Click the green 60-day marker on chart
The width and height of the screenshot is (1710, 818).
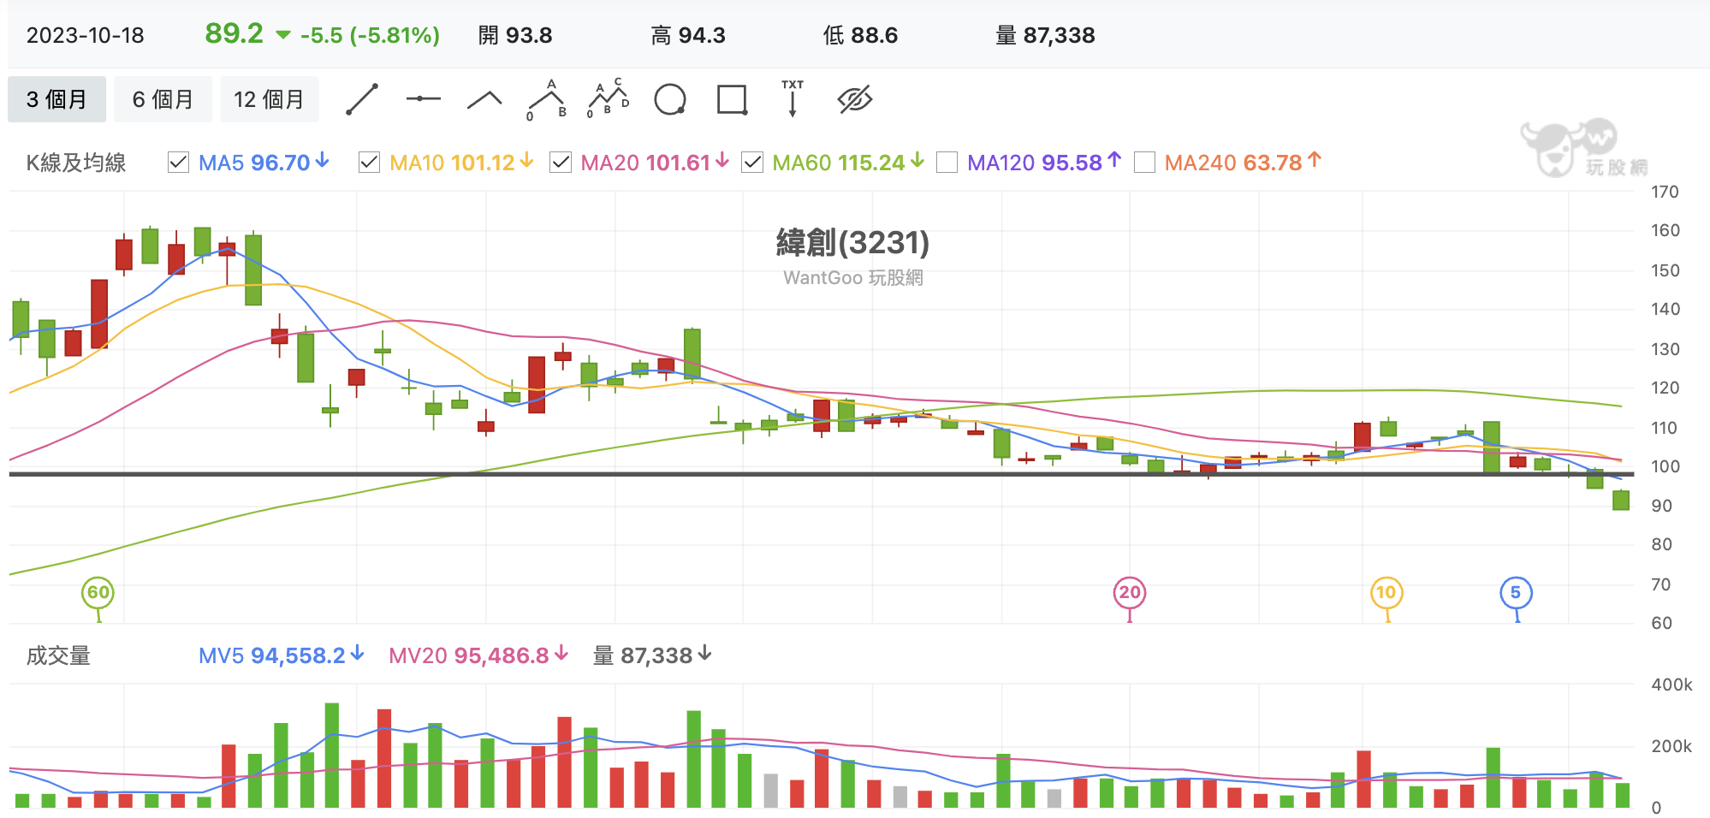point(98,592)
